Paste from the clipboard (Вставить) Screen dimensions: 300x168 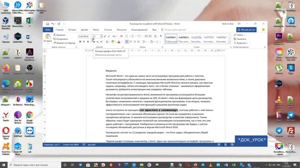click(x=48, y=38)
